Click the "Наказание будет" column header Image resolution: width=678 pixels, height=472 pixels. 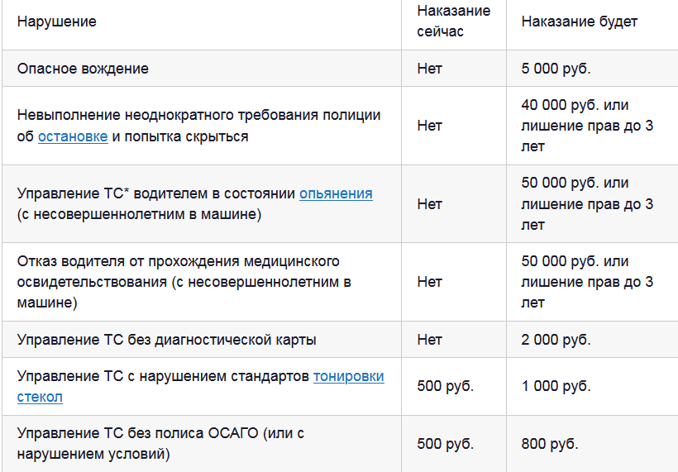(580, 21)
